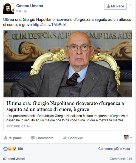Expand the post-as identity dropdown arrow
This screenshot has width=136, height=163.
[131, 137]
